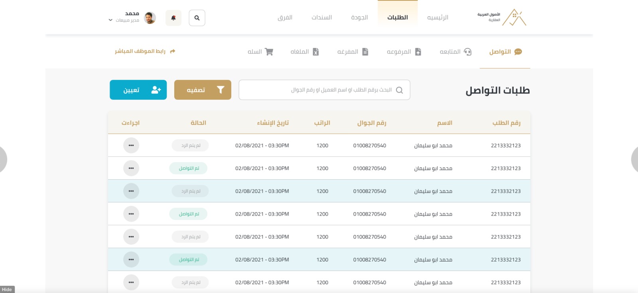Click the اجراءات column header
The width and height of the screenshot is (638, 293).
coord(130,123)
